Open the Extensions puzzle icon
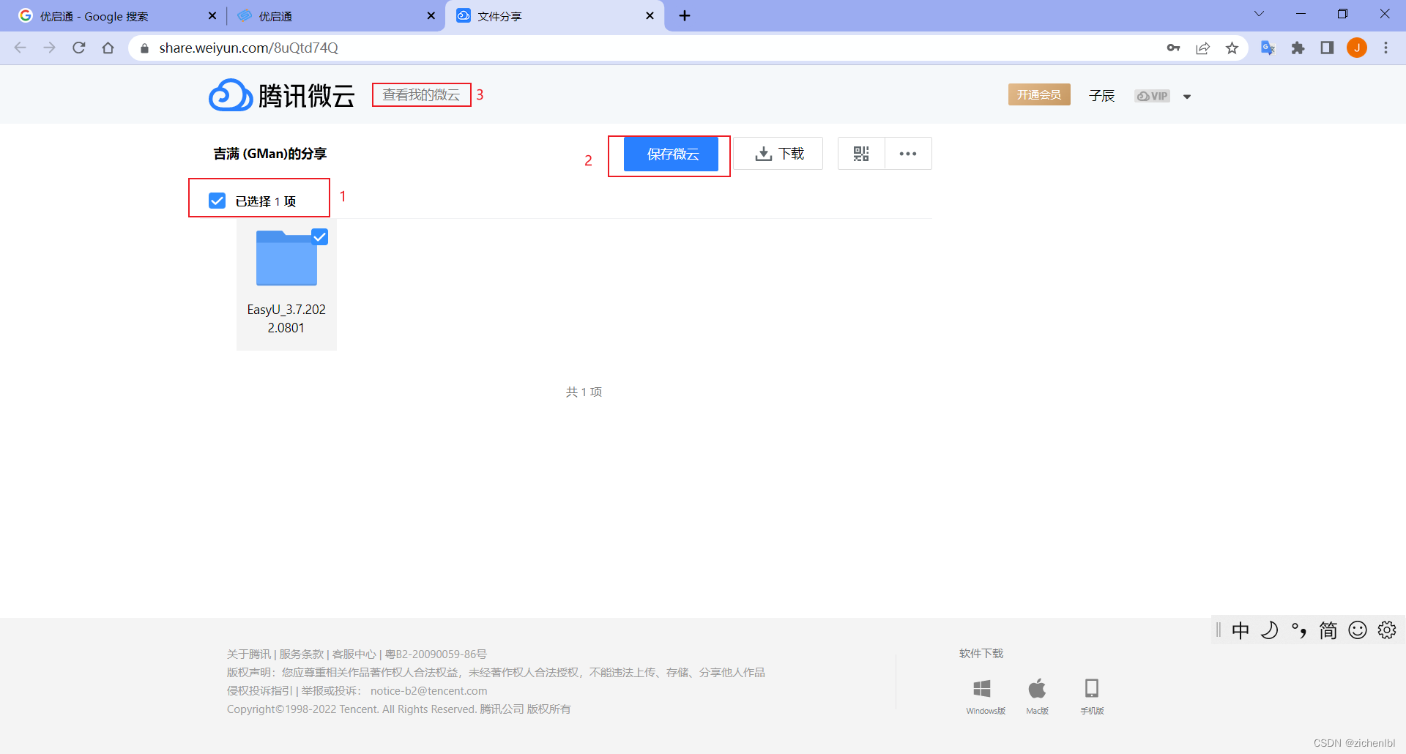 (1298, 48)
